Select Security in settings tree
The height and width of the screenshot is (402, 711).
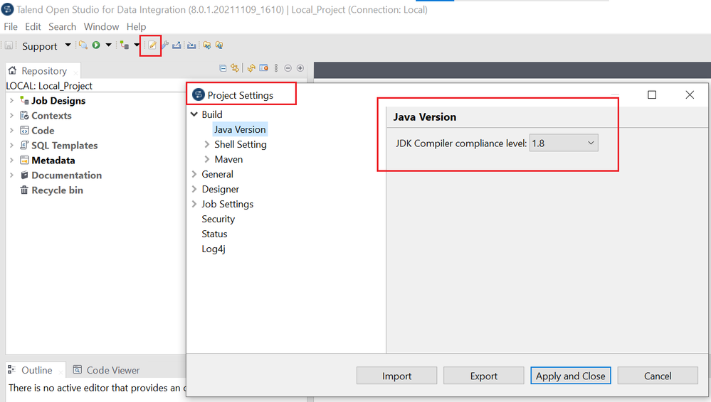pyautogui.click(x=218, y=219)
